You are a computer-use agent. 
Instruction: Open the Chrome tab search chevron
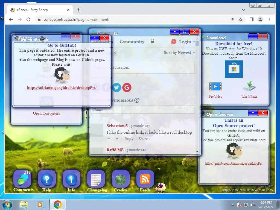coord(243,10)
